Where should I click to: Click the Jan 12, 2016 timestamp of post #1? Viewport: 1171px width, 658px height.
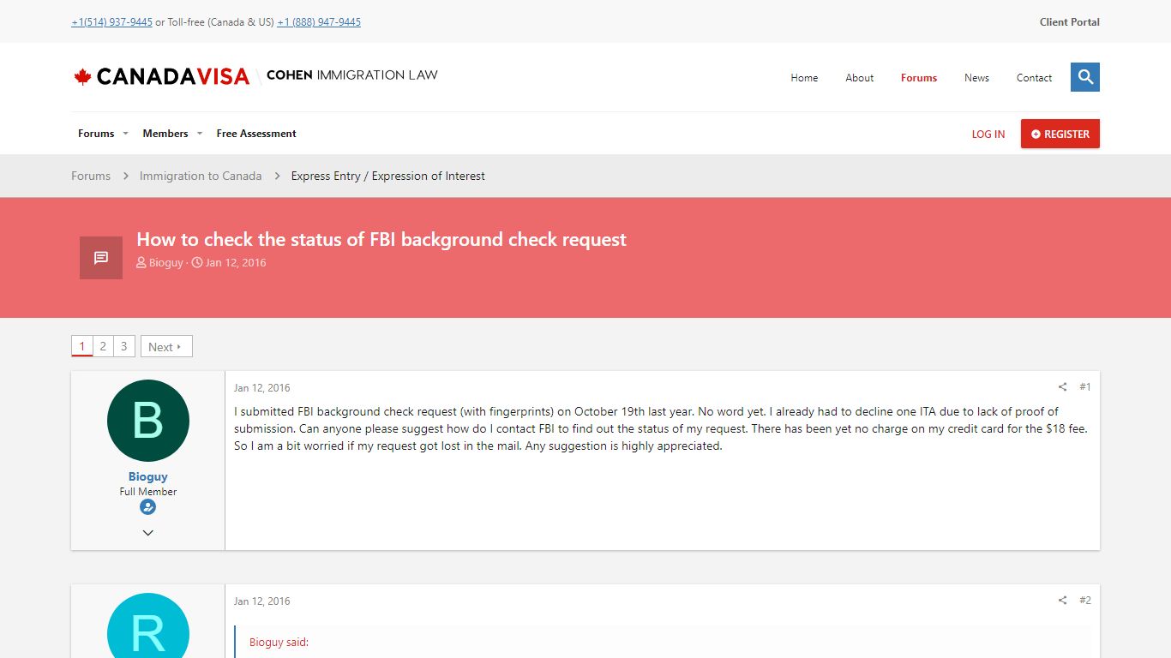262,388
